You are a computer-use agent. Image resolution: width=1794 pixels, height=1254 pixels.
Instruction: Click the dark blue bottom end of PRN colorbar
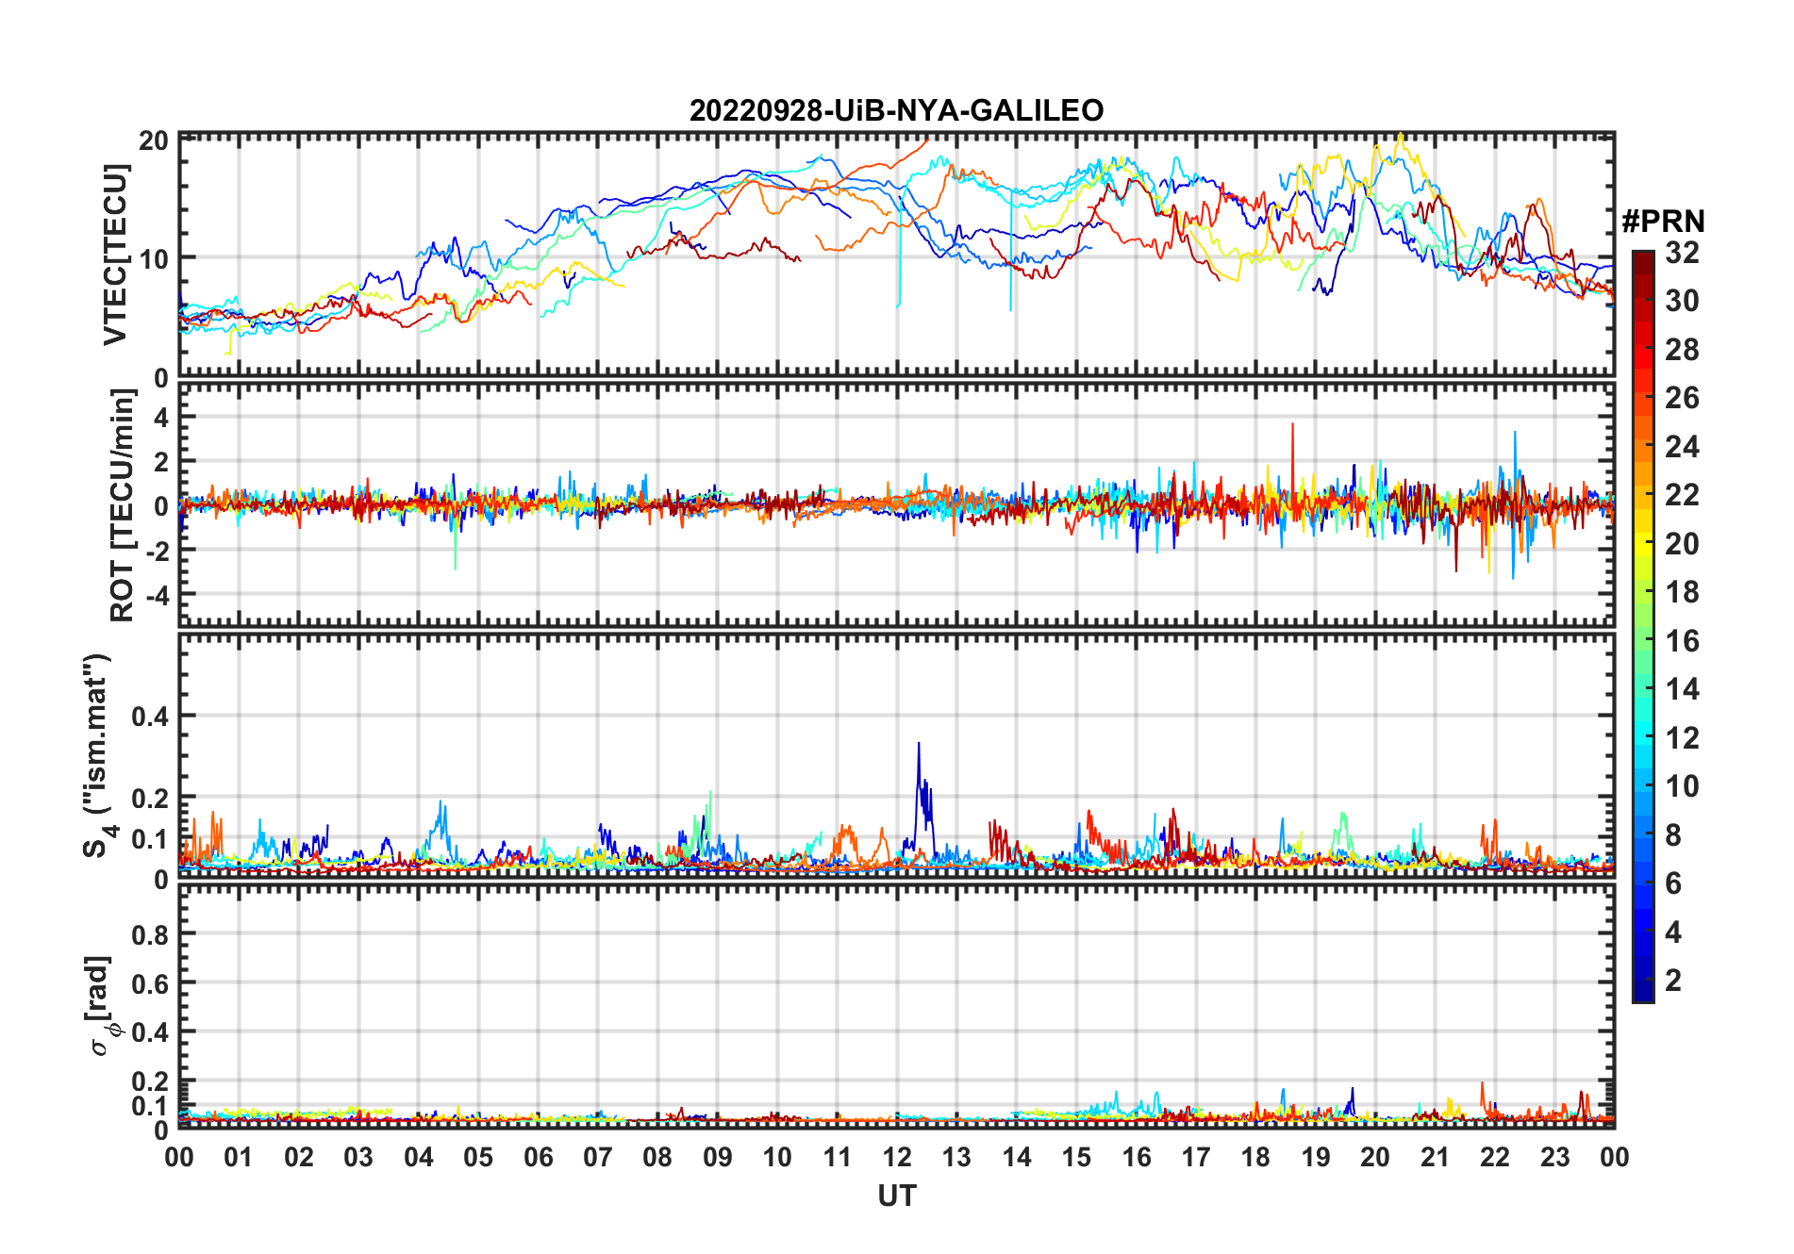pos(1643,992)
